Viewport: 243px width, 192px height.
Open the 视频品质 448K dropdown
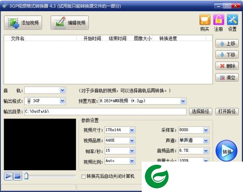tap(132, 141)
